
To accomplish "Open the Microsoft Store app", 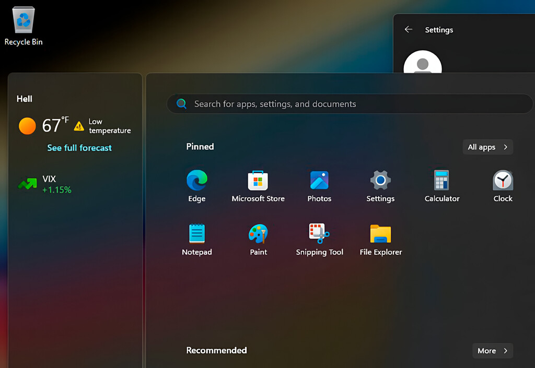I will point(258,180).
